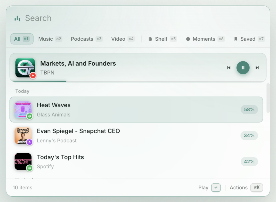Click the Spotify badge on Today's Top Hits

(30, 168)
